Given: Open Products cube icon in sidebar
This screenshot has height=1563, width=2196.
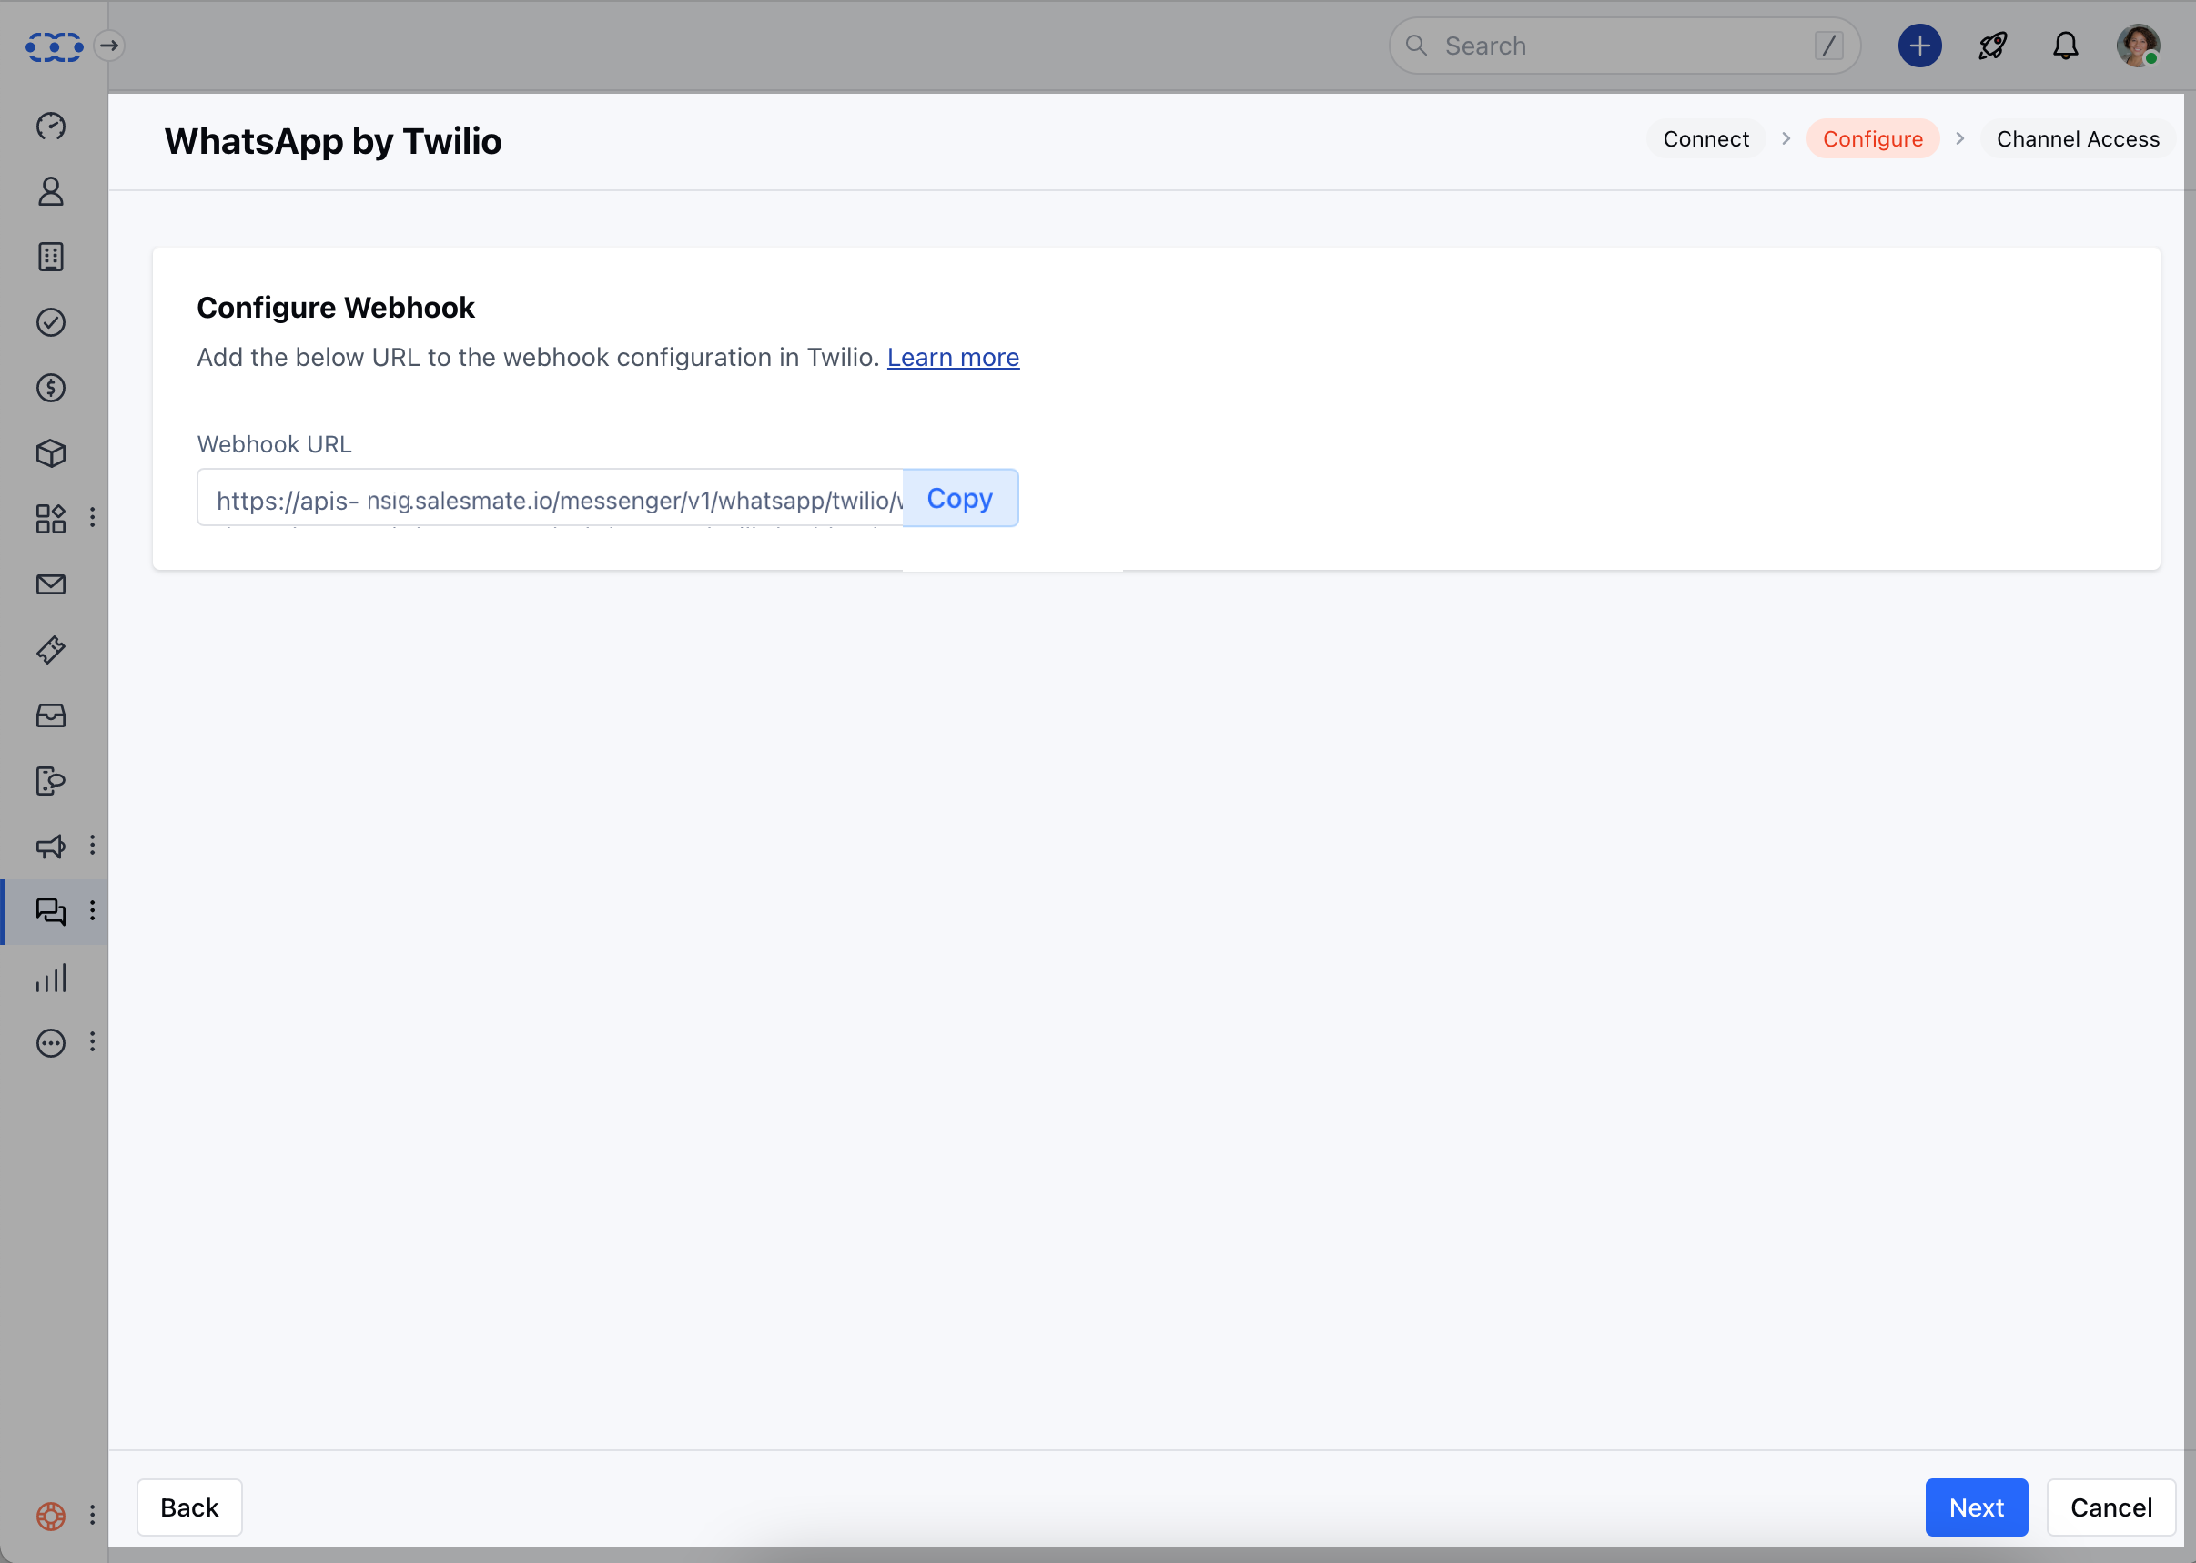Looking at the screenshot, I should coord(51,453).
